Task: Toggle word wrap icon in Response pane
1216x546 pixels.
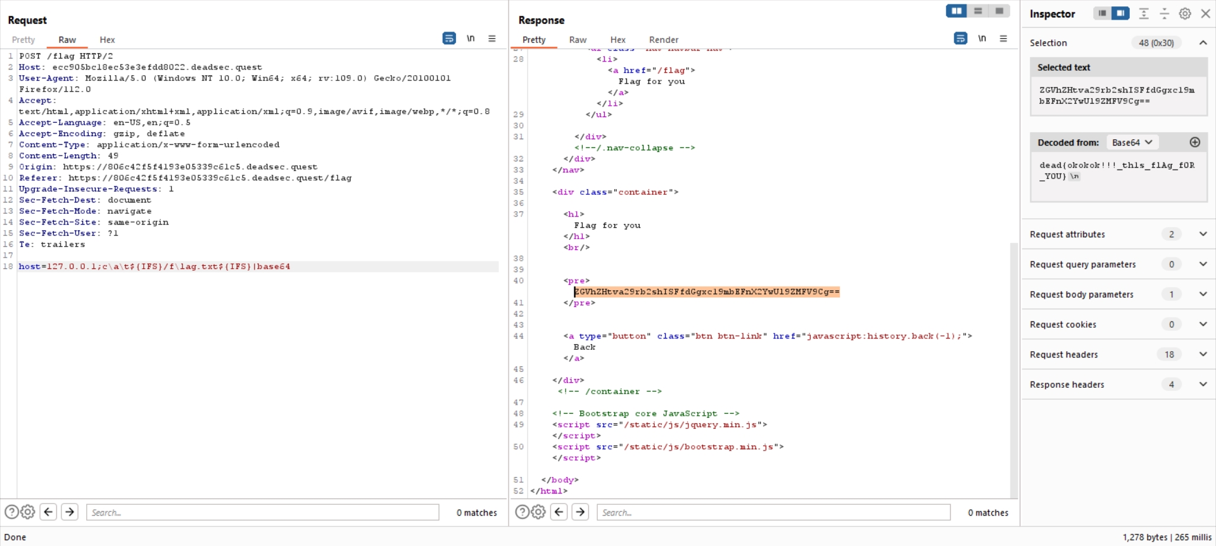Action: (960, 39)
